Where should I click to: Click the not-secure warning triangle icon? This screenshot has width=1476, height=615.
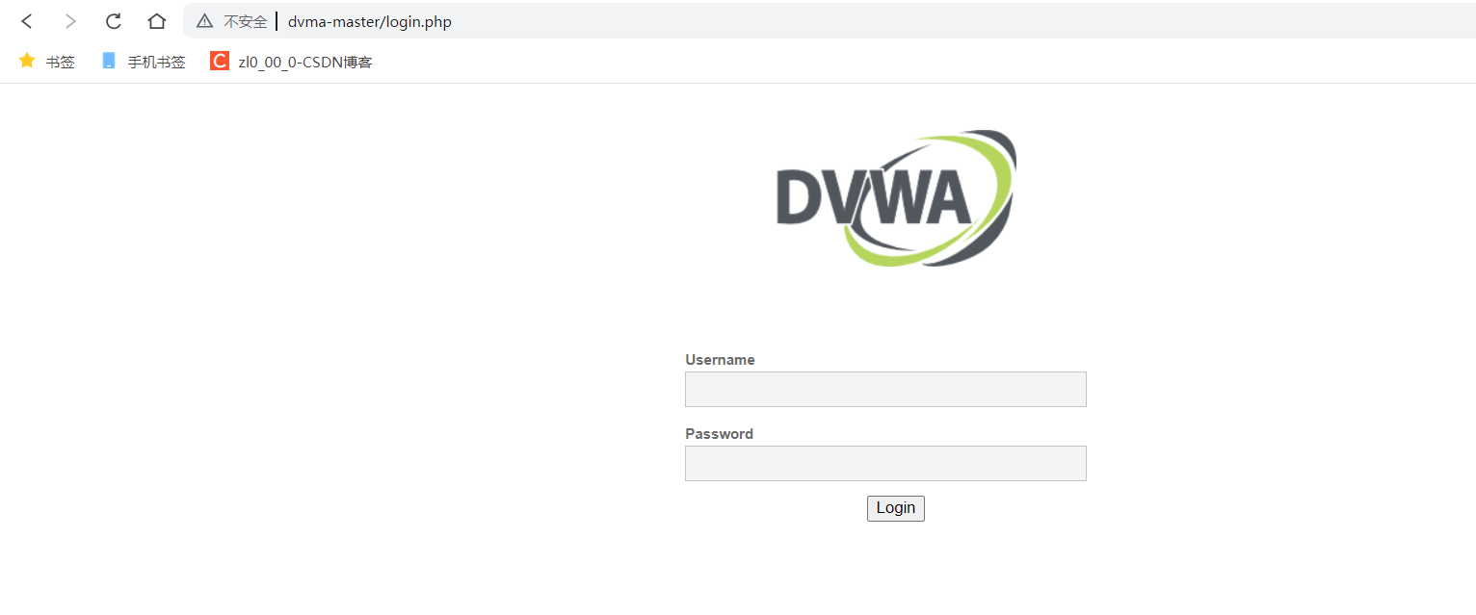point(204,21)
